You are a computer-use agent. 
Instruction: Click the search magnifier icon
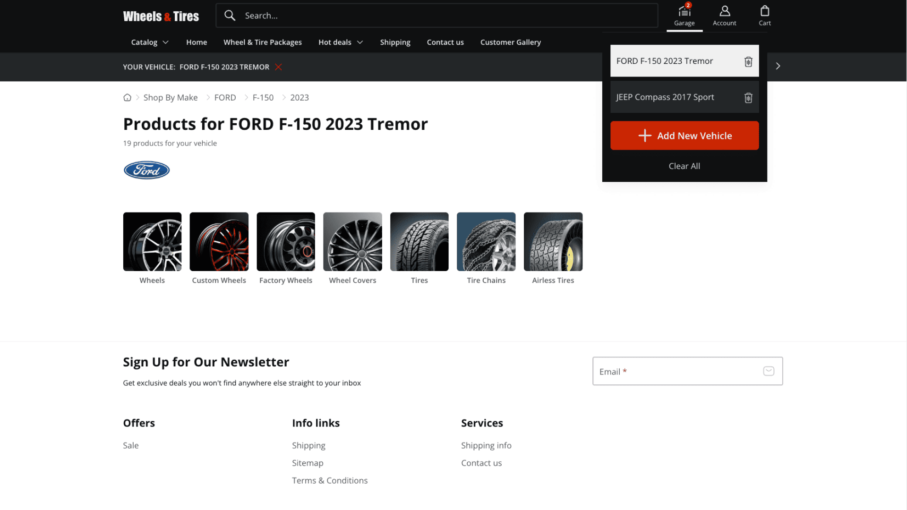click(230, 16)
